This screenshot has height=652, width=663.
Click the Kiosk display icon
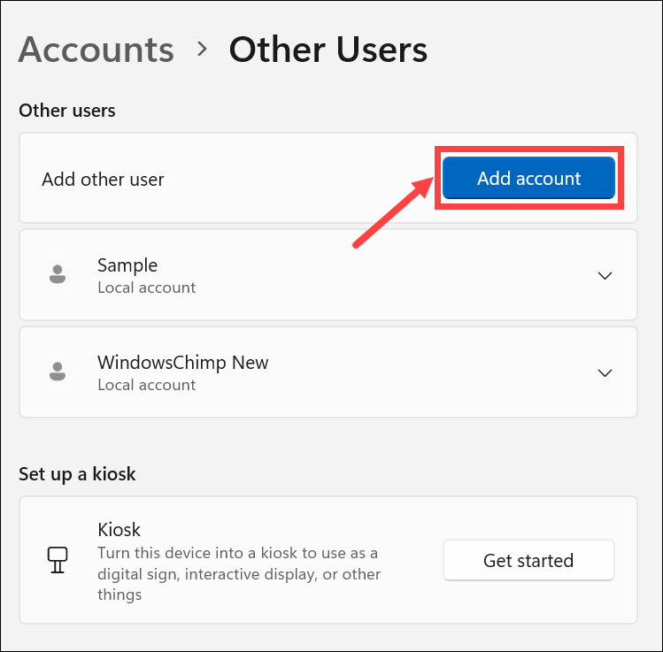[x=54, y=560]
